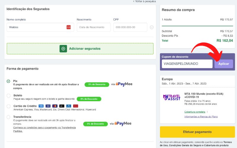Click the PayMee logo next to Pix
The width and height of the screenshot is (237, 148).
pyautogui.click(x=124, y=84)
